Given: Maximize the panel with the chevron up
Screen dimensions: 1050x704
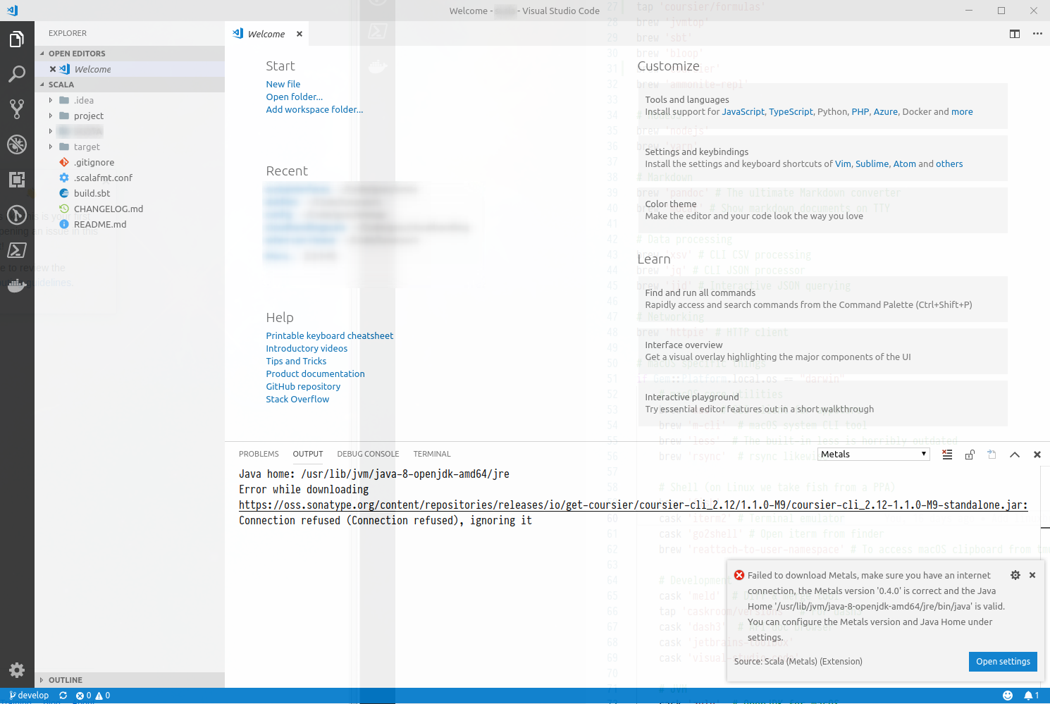Looking at the screenshot, I should (x=1015, y=455).
